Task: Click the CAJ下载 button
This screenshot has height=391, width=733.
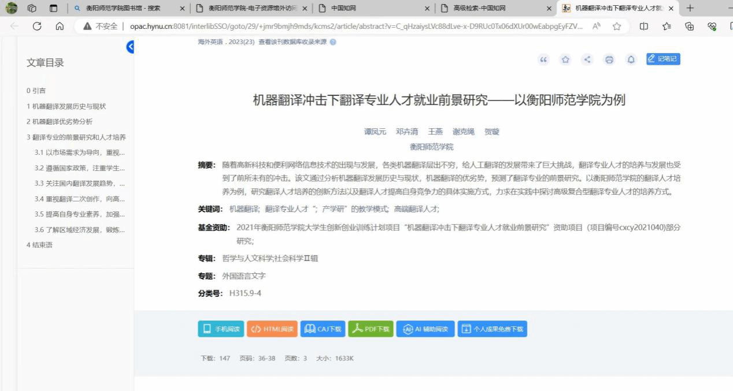Action: [x=323, y=329]
